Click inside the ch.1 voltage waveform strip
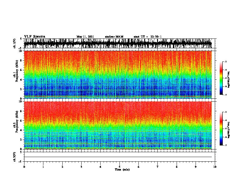242x187 pixels. (118, 43)
